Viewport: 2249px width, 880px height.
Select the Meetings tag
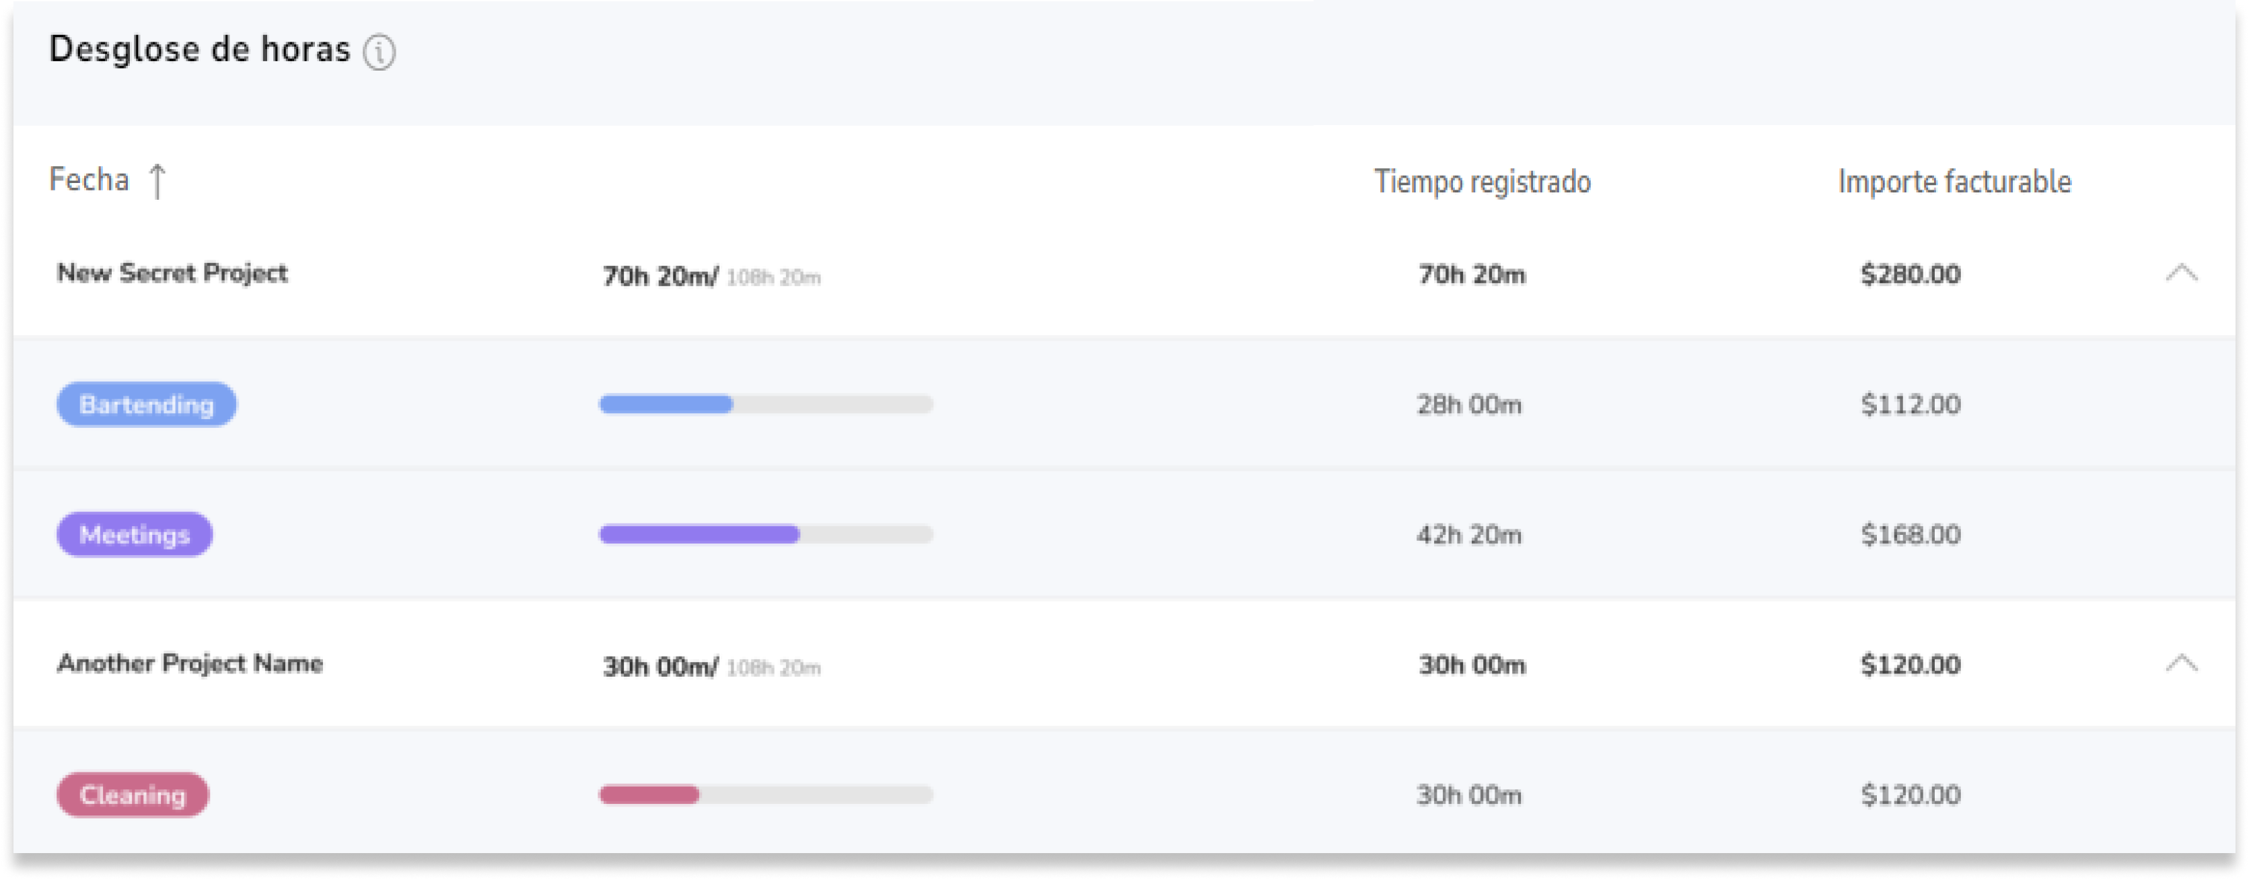135,534
